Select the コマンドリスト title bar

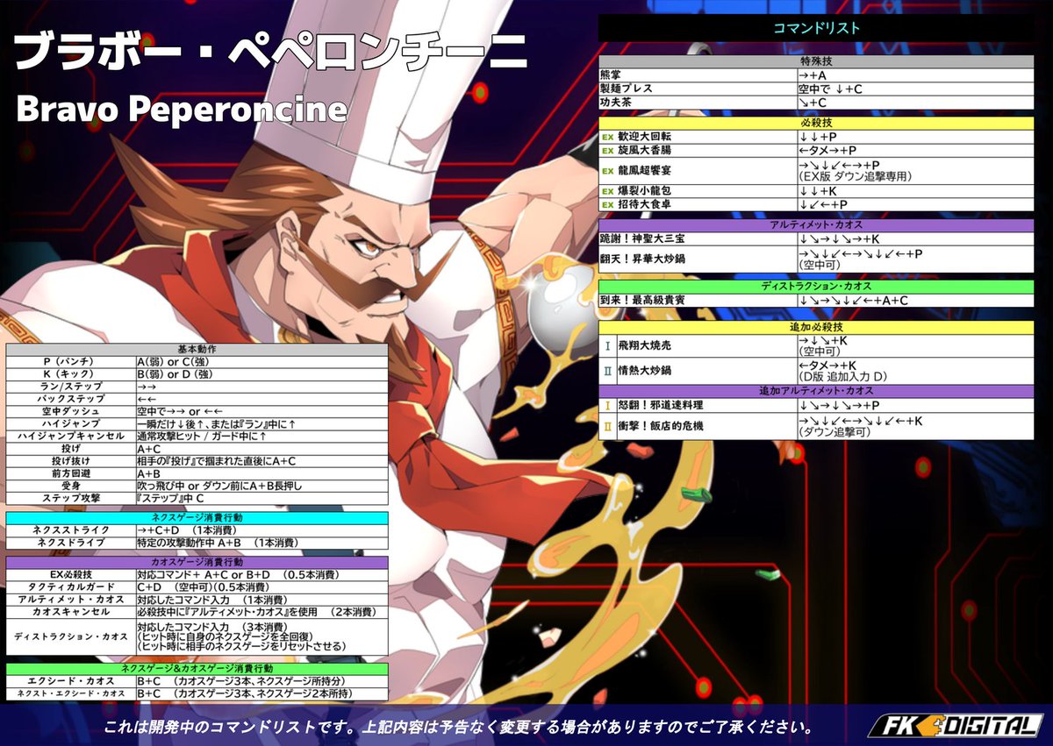(x=816, y=28)
